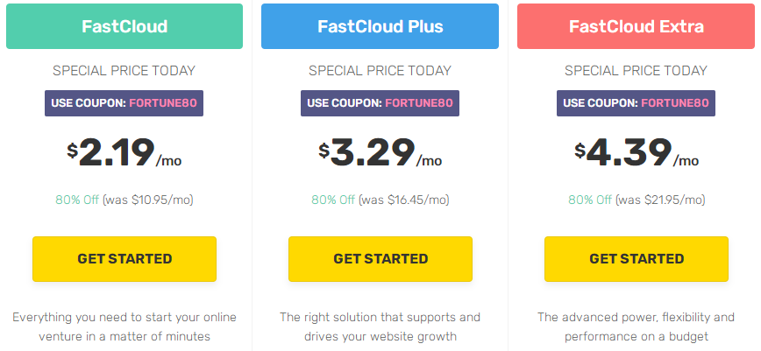This screenshot has width=761, height=351.
Task: Click the description about advanced power and flexibility
Action: (636, 326)
